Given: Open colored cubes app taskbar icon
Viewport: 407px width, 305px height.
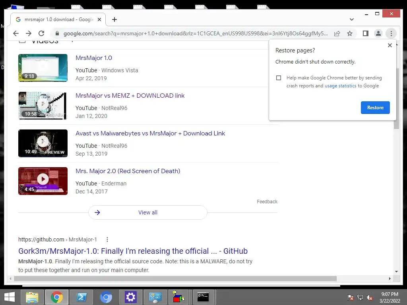Looking at the screenshot, I should pyautogui.click(x=178, y=297).
